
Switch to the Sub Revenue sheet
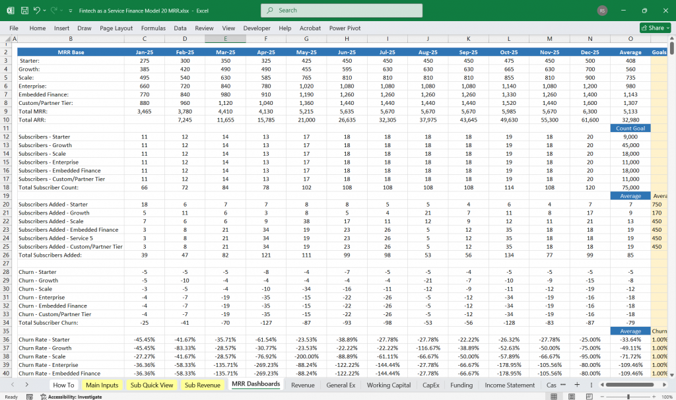click(x=202, y=385)
